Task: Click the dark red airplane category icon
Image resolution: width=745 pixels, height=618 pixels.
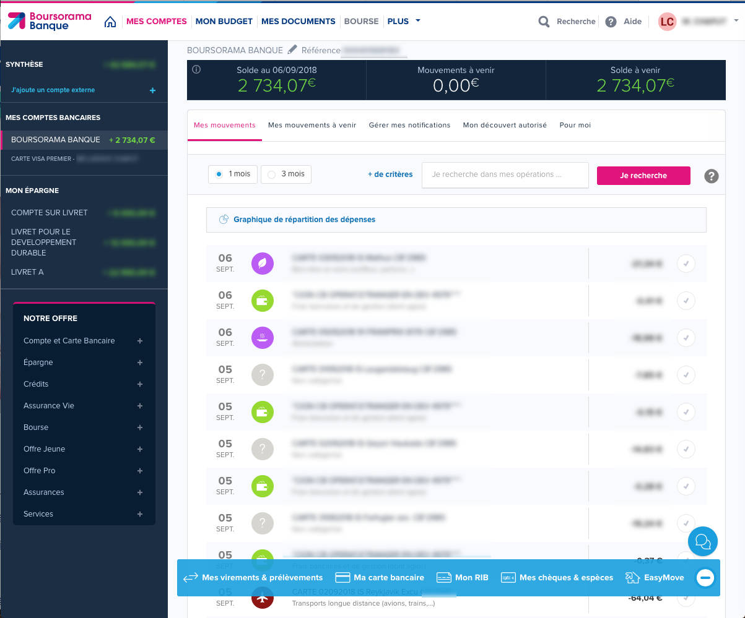Action: pos(263,598)
